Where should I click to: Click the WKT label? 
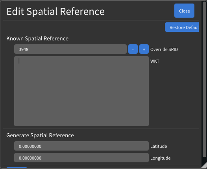[155, 61]
